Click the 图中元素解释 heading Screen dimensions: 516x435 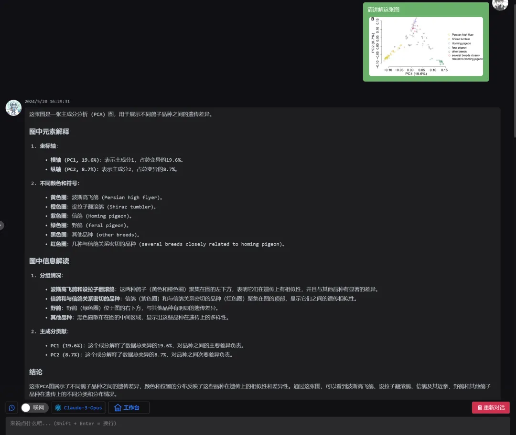point(49,132)
